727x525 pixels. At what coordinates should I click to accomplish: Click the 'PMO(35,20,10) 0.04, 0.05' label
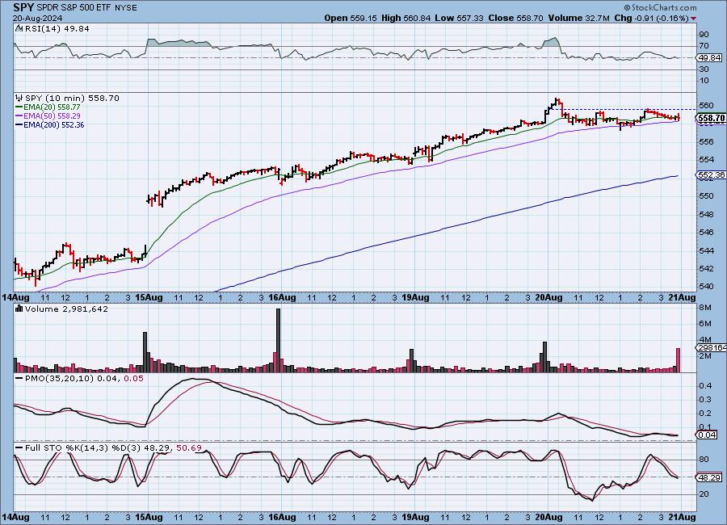[x=84, y=379]
